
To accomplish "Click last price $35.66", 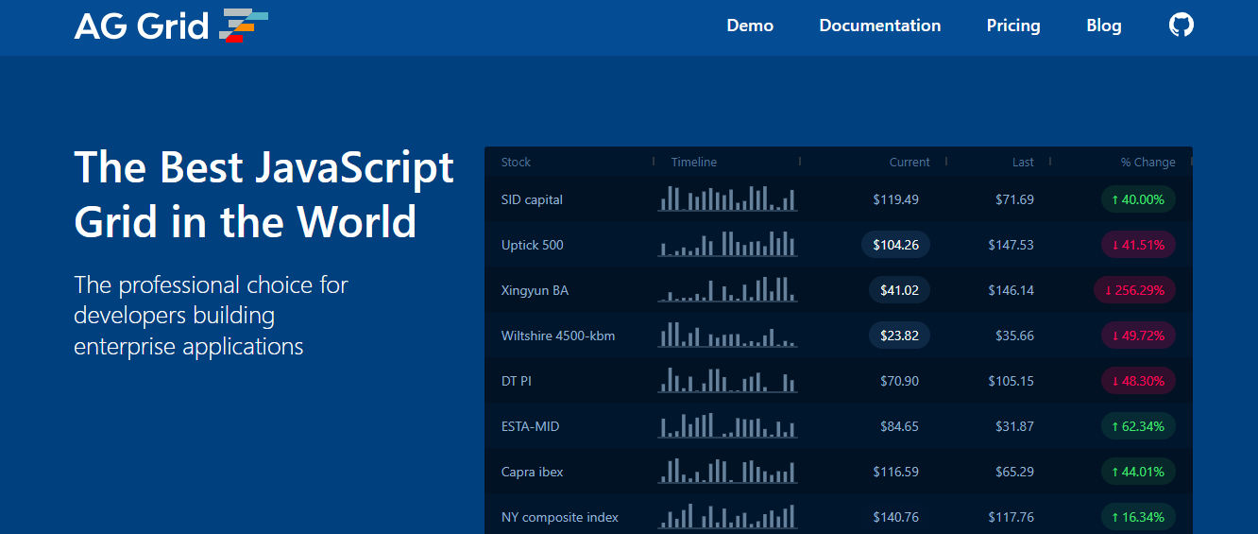I will [1014, 336].
